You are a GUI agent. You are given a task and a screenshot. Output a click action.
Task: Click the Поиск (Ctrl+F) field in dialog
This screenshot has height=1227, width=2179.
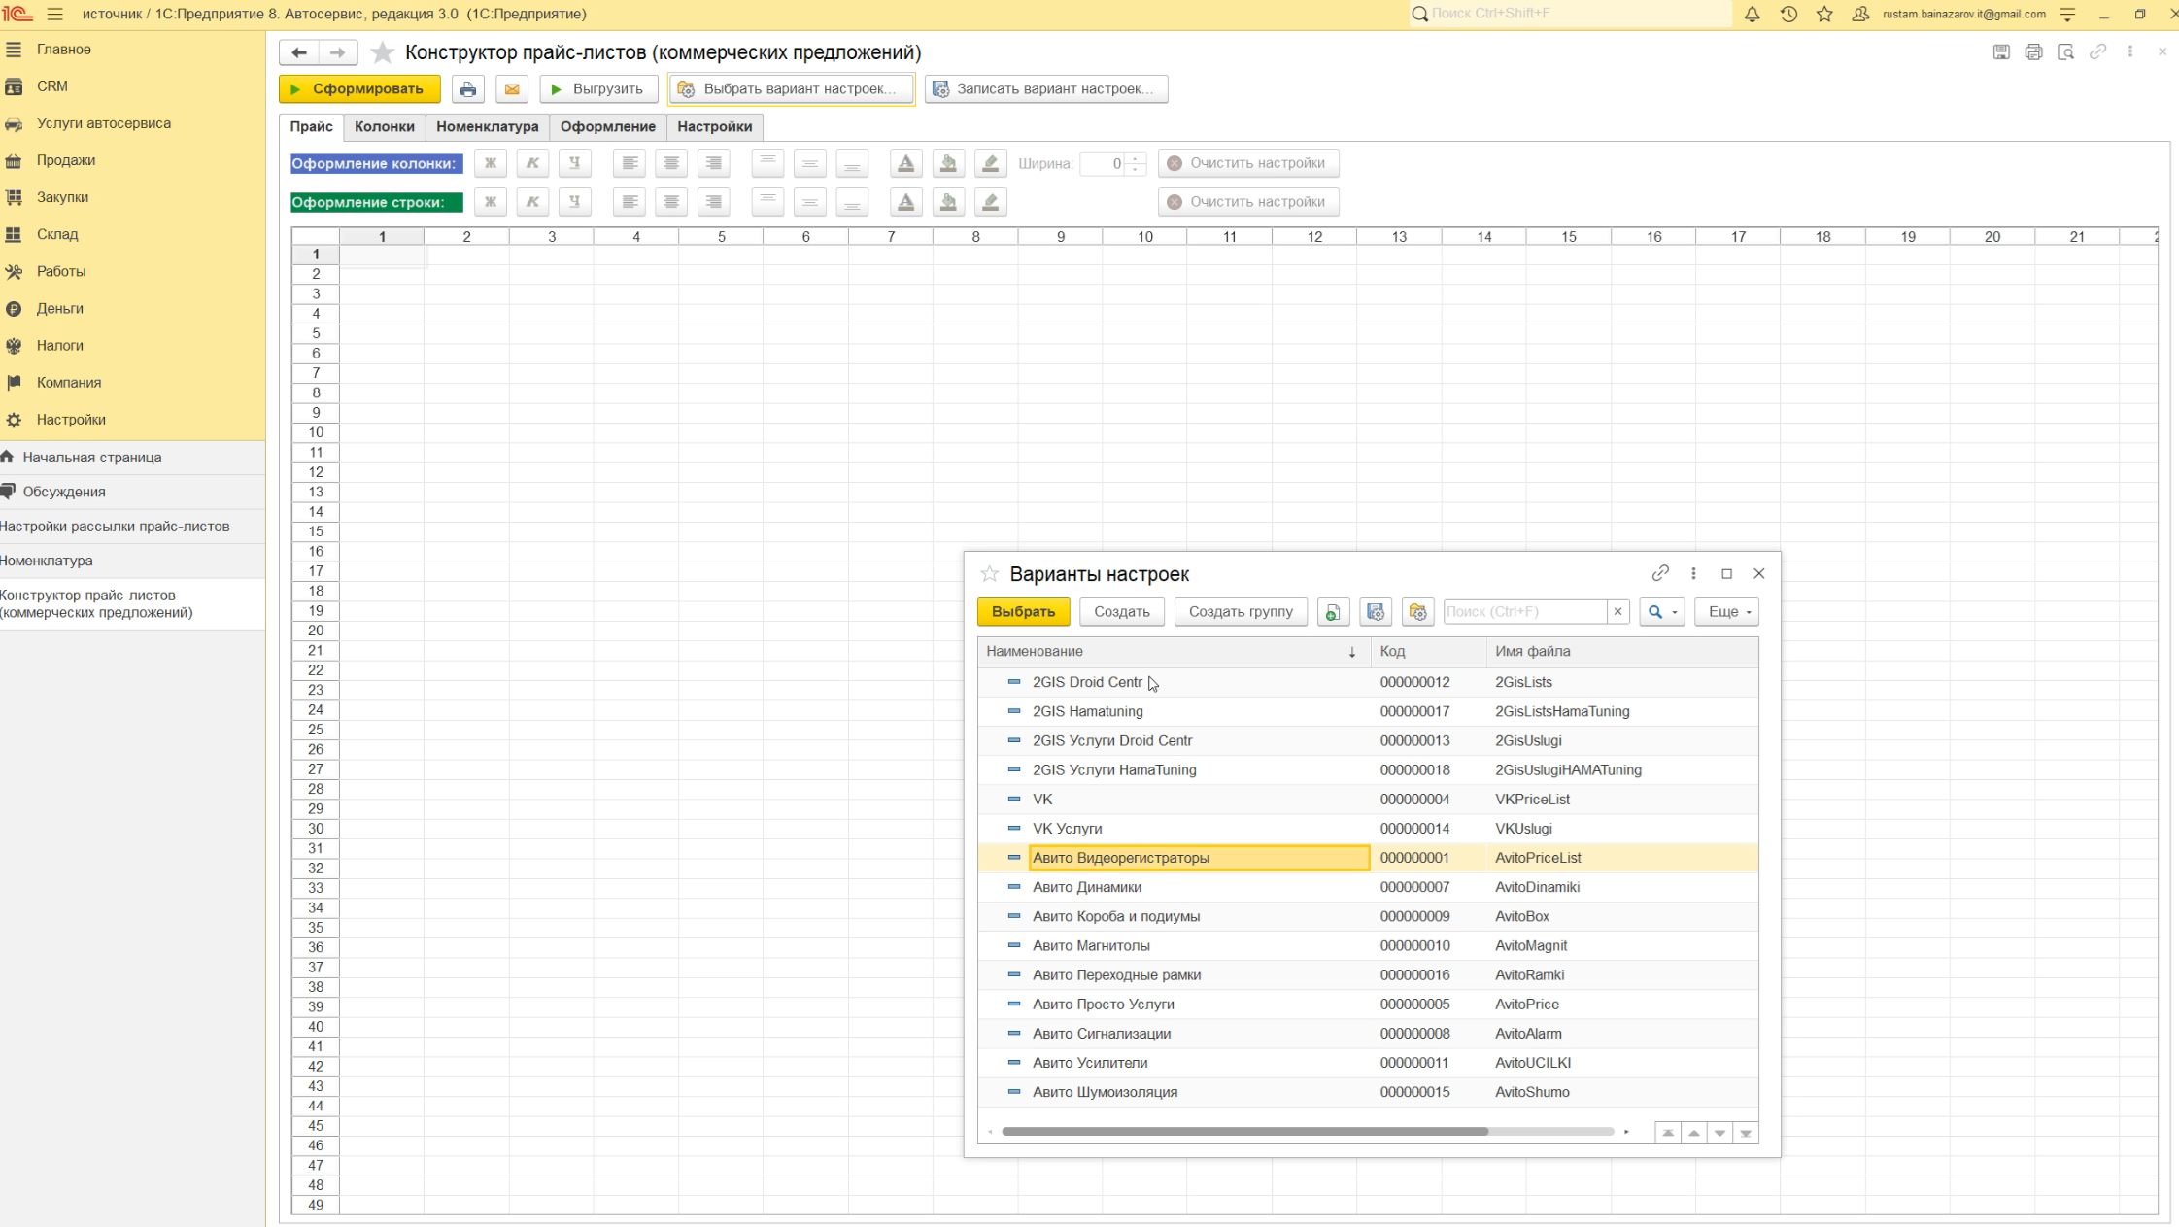click(x=1525, y=612)
